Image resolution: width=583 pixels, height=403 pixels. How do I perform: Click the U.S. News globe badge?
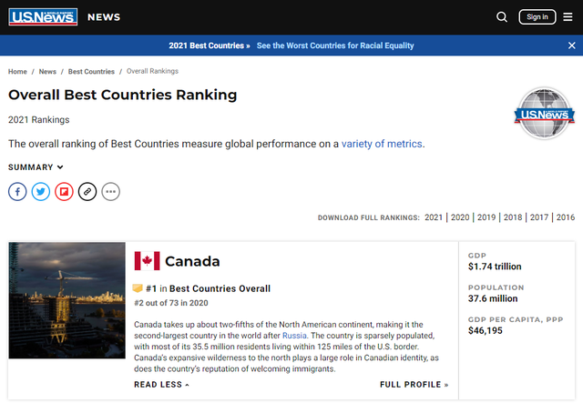[x=545, y=114]
